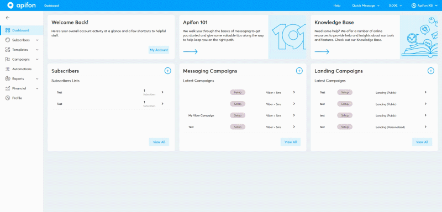Screen dimensions: 442x212
Task: Open the second Test subscribers list via its chevron
Action: click(x=162, y=104)
